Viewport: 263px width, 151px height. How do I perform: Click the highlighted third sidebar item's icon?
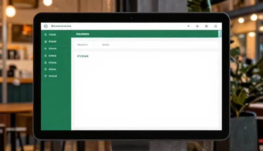coord(46,48)
